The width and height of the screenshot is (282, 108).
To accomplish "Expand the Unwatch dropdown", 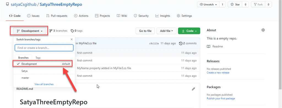I will click(x=208, y=4).
